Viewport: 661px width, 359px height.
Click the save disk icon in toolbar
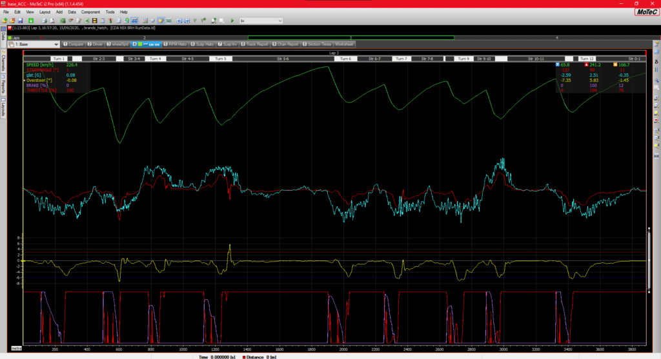[21, 21]
